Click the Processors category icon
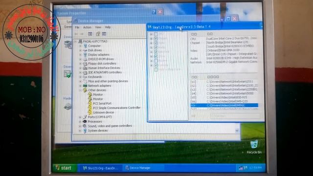 pyautogui.click(x=85, y=121)
